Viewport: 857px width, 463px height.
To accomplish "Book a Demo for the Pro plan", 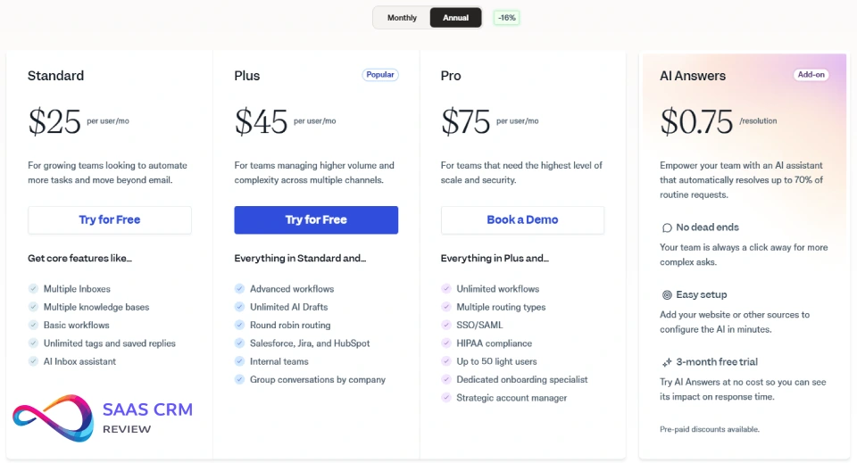I will (522, 219).
